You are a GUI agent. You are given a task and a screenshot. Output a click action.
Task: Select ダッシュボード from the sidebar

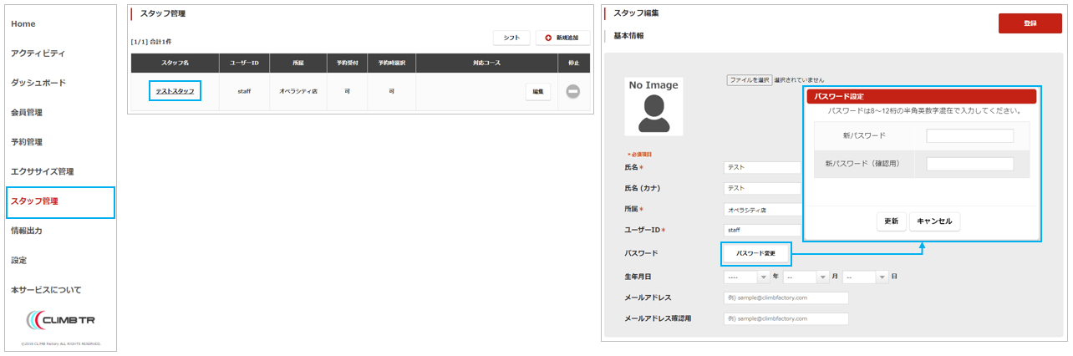pos(38,84)
